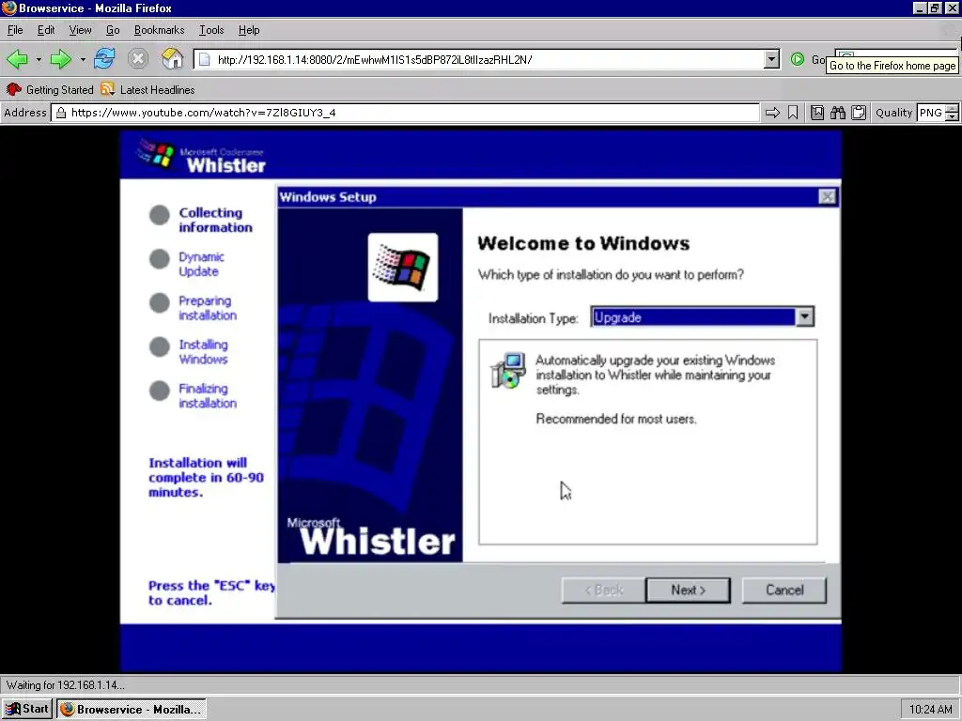This screenshot has width=962, height=721.
Task: Open the Edit menu
Action: tap(45, 30)
